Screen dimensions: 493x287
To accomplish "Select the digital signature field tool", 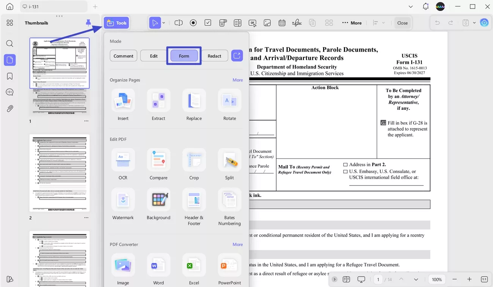I will [x=297, y=22].
